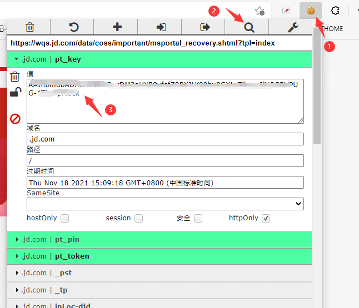Click the bookmark star icon in address bar
This screenshot has width=359, height=308.
[260, 11]
